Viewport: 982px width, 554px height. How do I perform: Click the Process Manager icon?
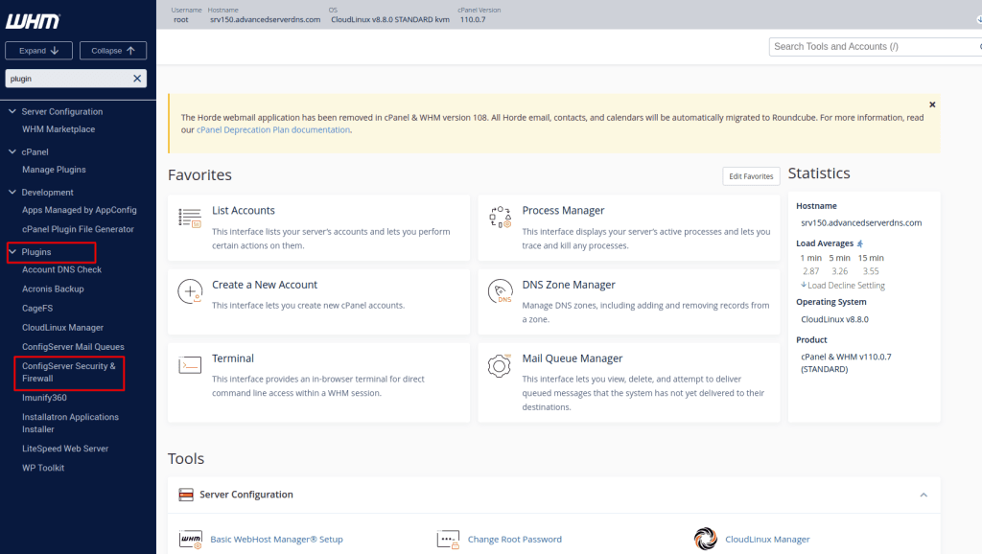(x=500, y=218)
